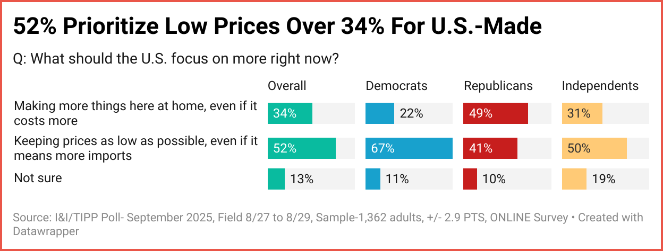
Task: Select the Democrats 67% blue bar
Action: [409, 148]
